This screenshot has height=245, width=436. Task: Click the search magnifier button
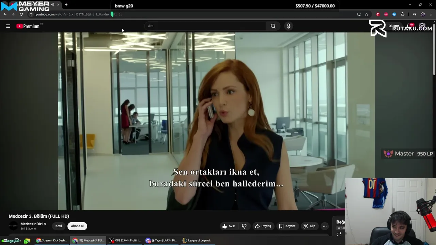coord(273,26)
